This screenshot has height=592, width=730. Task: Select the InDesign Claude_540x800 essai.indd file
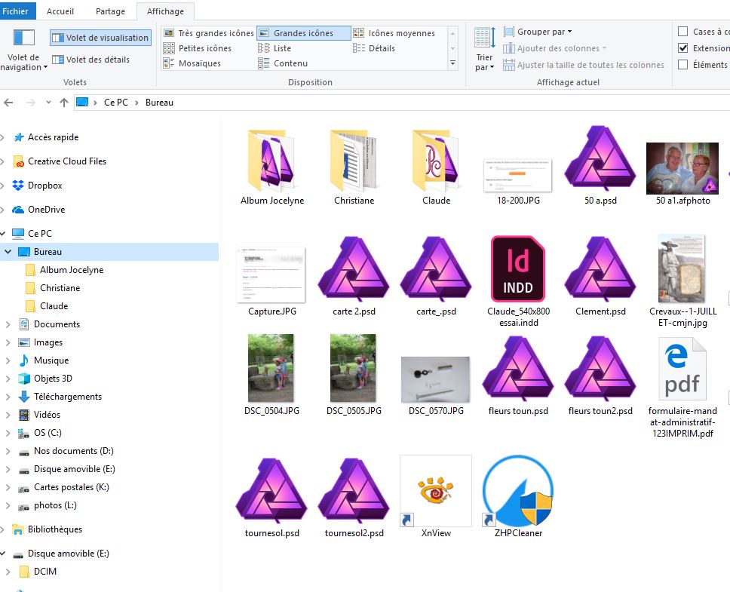517,268
